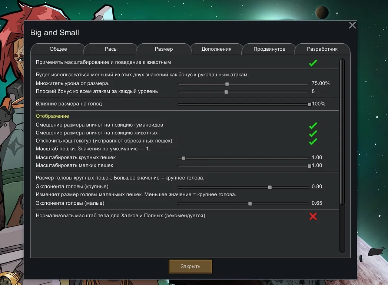The image size is (388, 285).
Task: Uncheck size offset affecting animal position
Action: (x=313, y=133)
